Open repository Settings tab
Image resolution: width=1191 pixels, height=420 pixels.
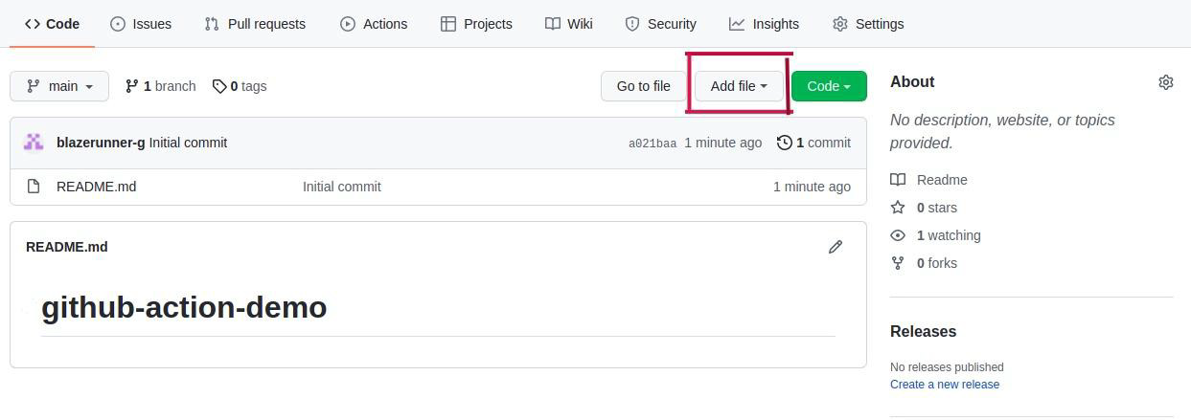coord(868,24)
